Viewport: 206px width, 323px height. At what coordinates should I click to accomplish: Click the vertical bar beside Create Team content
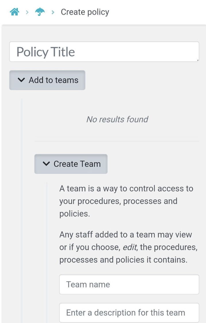pos(47,250)
